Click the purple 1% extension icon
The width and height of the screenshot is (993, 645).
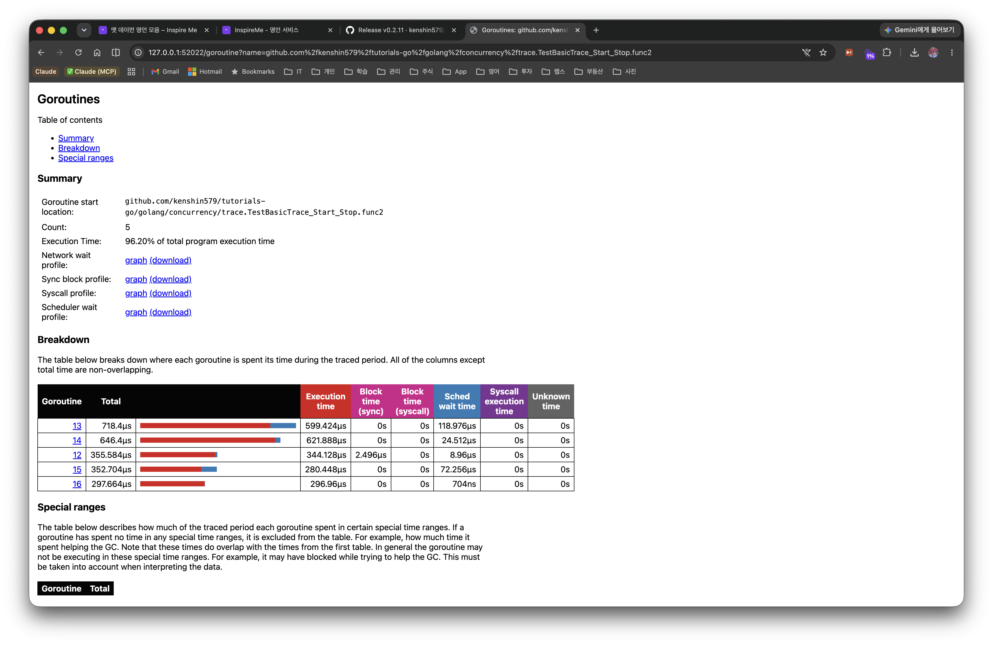click(x=869, y=53)
